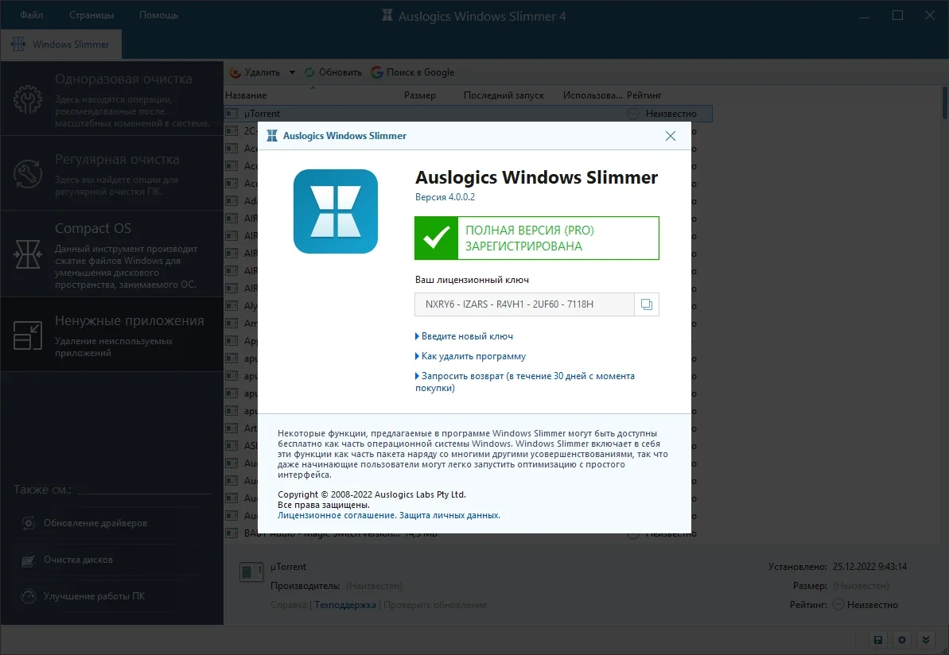Click the Auslogics icon in dialog title
The width and height of the screenshot is (949, 655).
tap(272, 136)
